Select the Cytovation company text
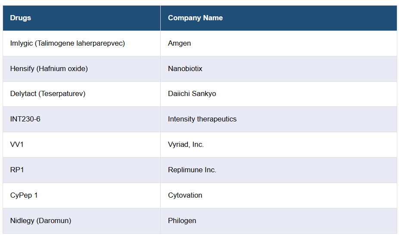Image resolution: width=399 pixels, height=239 pixels. click(185, 196)
